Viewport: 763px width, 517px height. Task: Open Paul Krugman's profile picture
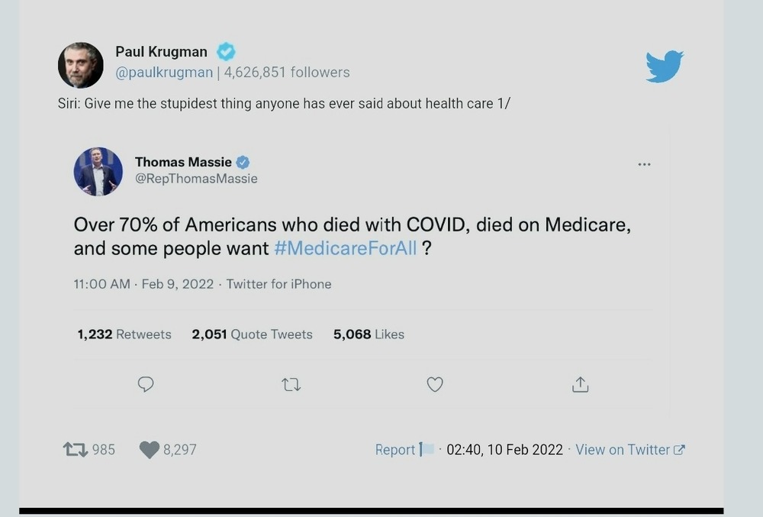81,65
